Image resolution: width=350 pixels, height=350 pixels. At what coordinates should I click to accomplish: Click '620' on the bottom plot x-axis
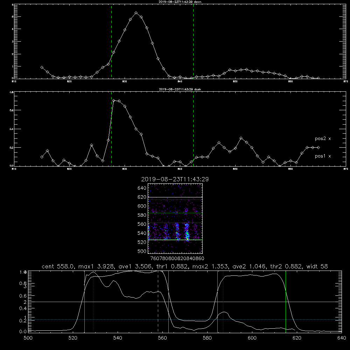click(x=297, y=338)
